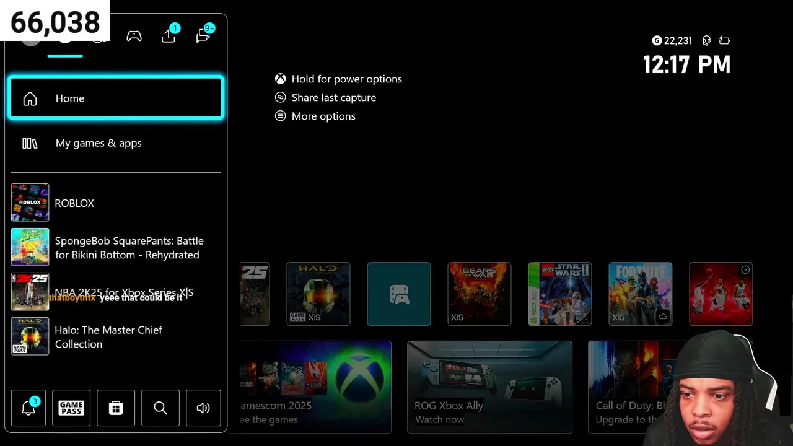
Task: Launch ROBLOX from recent list
Action: [x=116, y=203]
